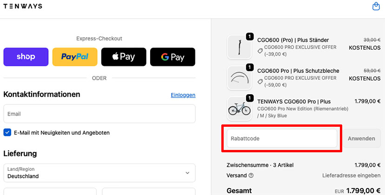The height and width of the screenshot is (195, 385).
Task: Focus the Rabattcode input field
Action: 282,138
